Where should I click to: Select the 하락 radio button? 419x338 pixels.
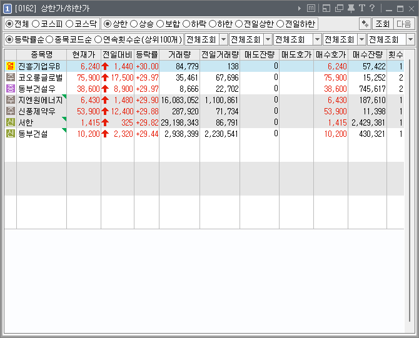(x=186, y=24)
